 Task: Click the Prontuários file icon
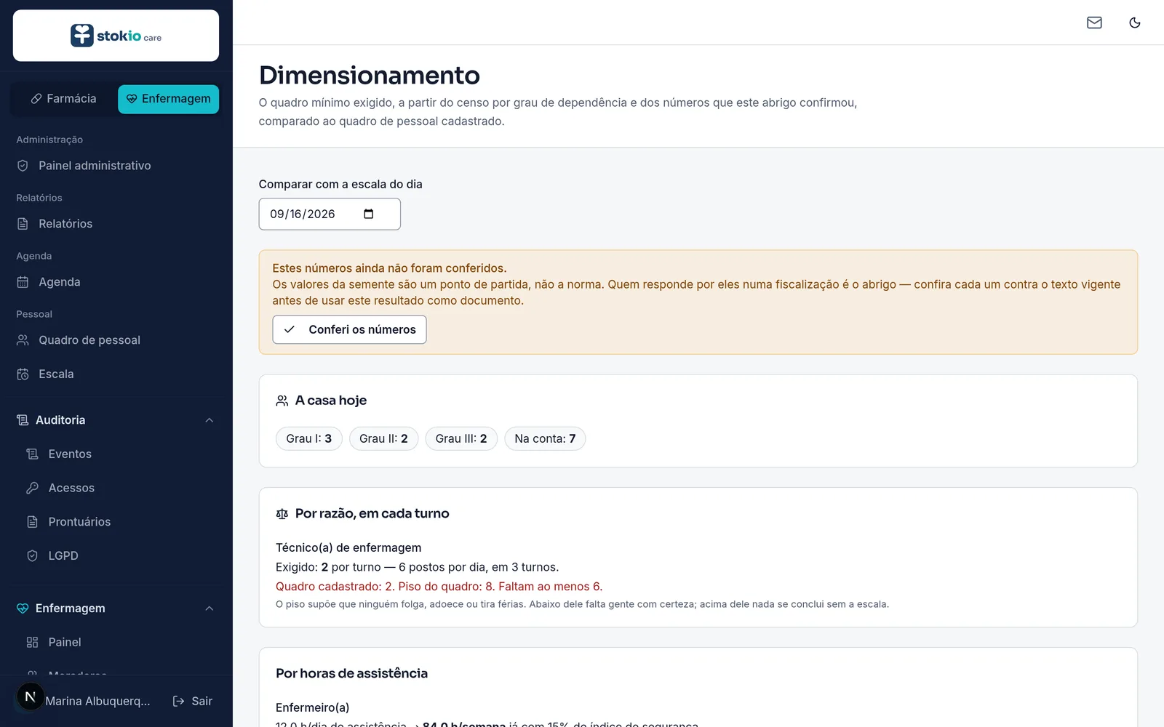tap(32, 522)
